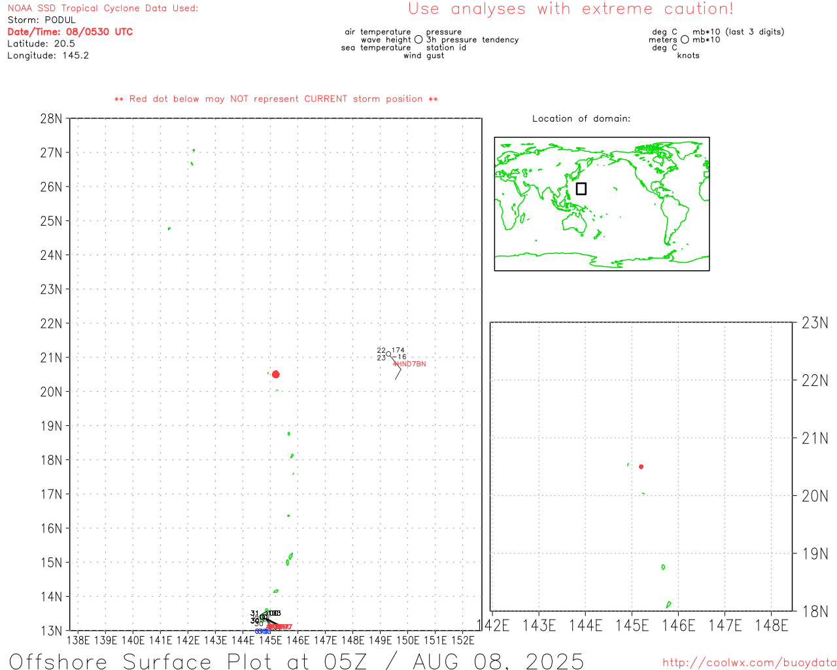Click the 28N label on main map axis
837x670 pixels.
coord(52,118)
